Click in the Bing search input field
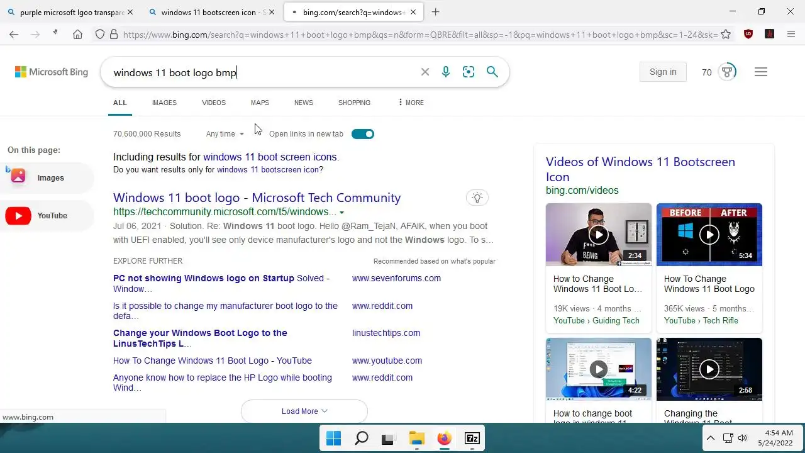Viewport: 805px width, 453px height. click(264, 72)
